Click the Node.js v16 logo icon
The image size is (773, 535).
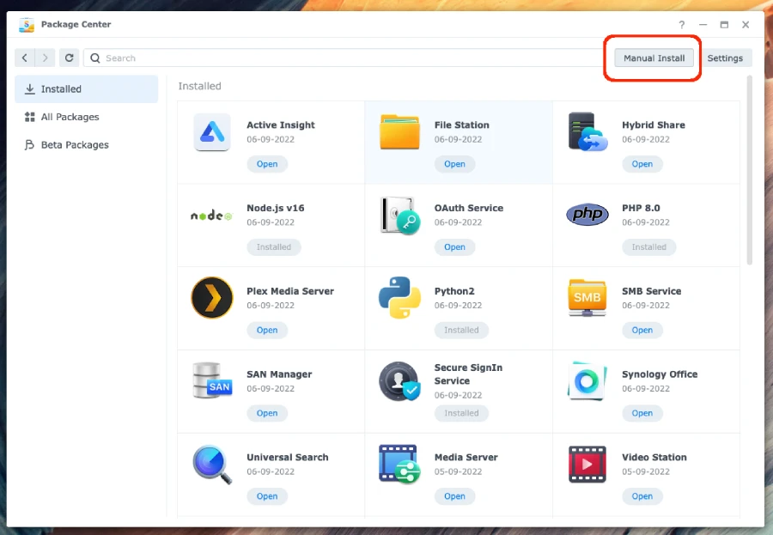tap(211, 215)
